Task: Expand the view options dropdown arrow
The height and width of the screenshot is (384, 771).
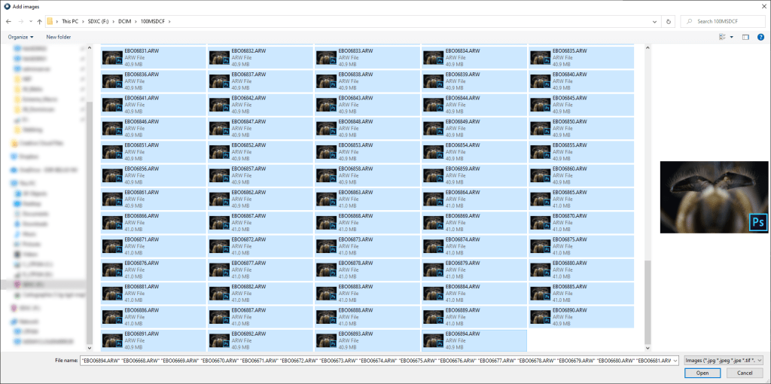Action: pyautogui.click(x=731, y=36)
